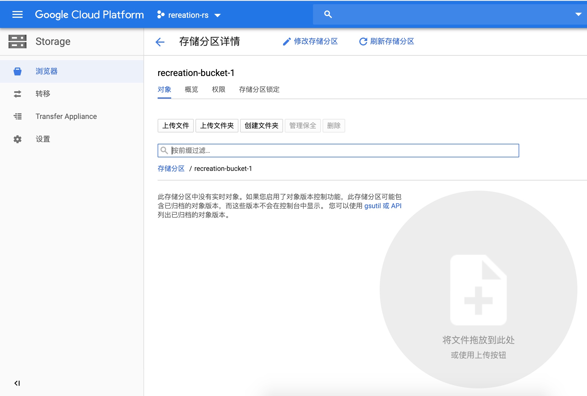Switch to the 概览 tab
This screenshot has width=587, height=396.
191,90
